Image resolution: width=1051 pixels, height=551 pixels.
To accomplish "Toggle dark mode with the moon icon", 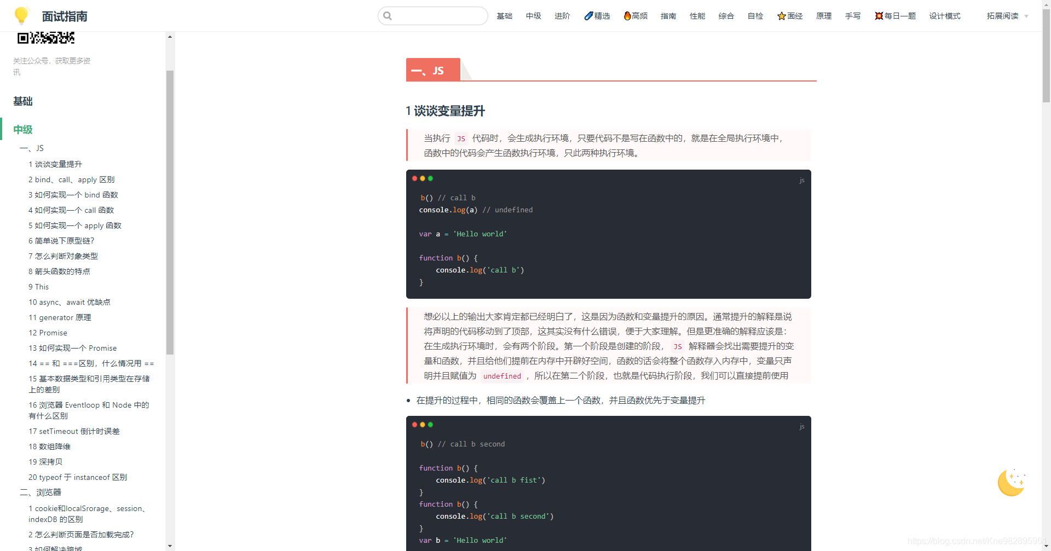I will [x=1010, y=483].
